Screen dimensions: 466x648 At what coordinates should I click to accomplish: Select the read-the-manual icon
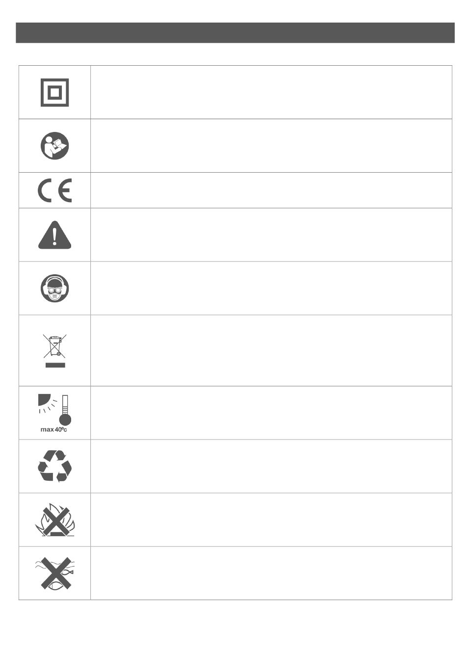click(54, 146)
